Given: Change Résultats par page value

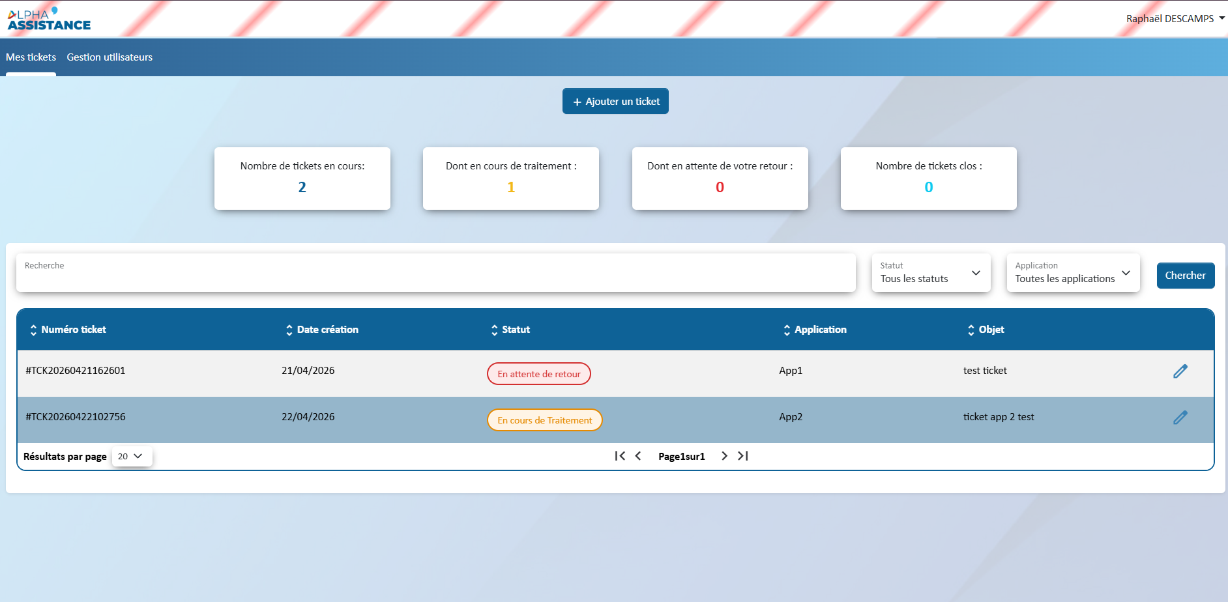Looking at the screenshot, I should (x=132, y=457).
